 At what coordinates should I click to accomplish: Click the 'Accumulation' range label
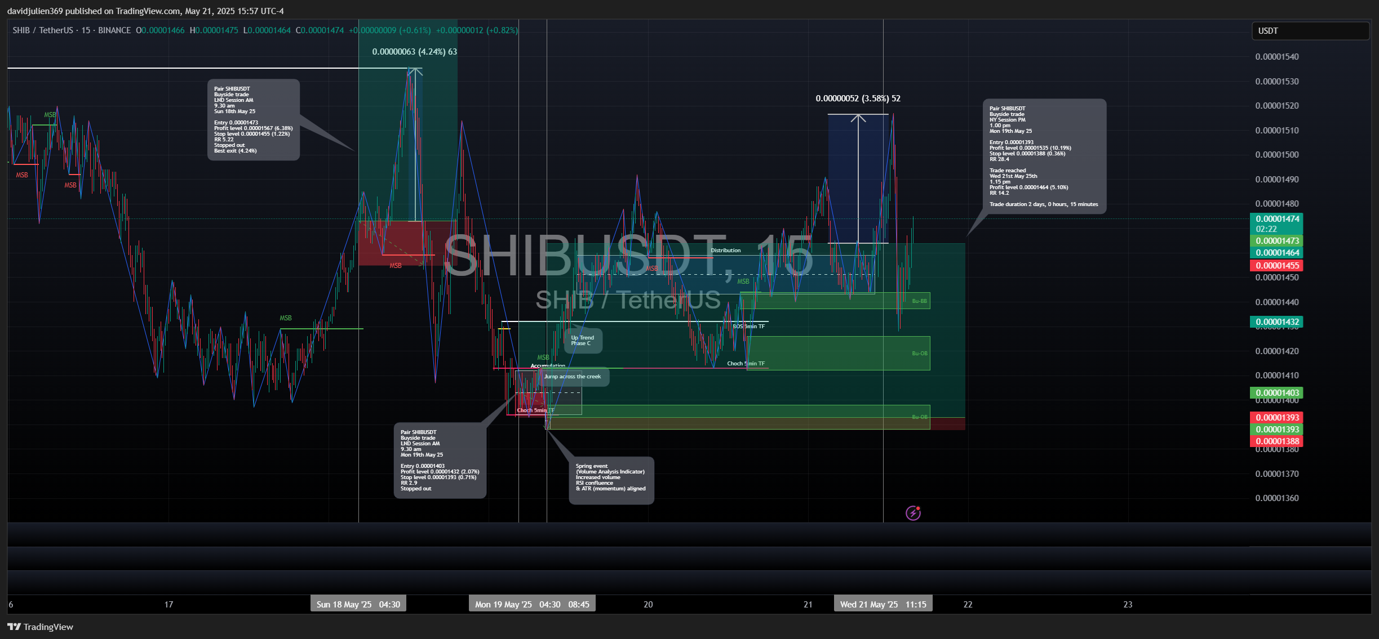coord(548,366)
